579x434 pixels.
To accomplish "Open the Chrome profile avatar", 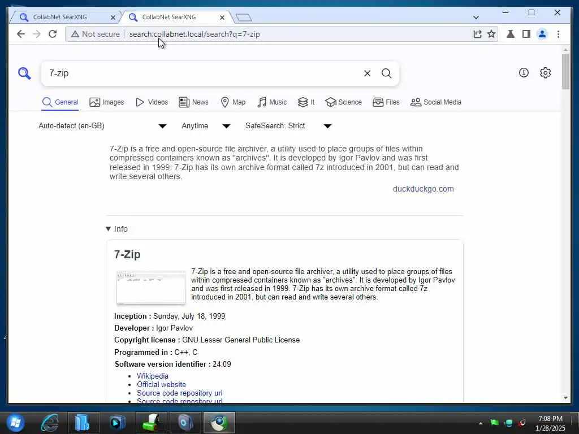I will [x=542, y=34].
